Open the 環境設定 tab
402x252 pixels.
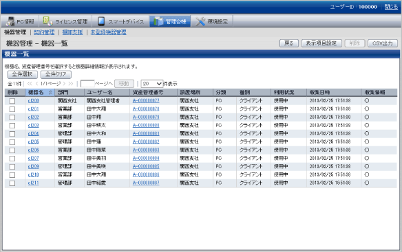(x=212, y=21)
